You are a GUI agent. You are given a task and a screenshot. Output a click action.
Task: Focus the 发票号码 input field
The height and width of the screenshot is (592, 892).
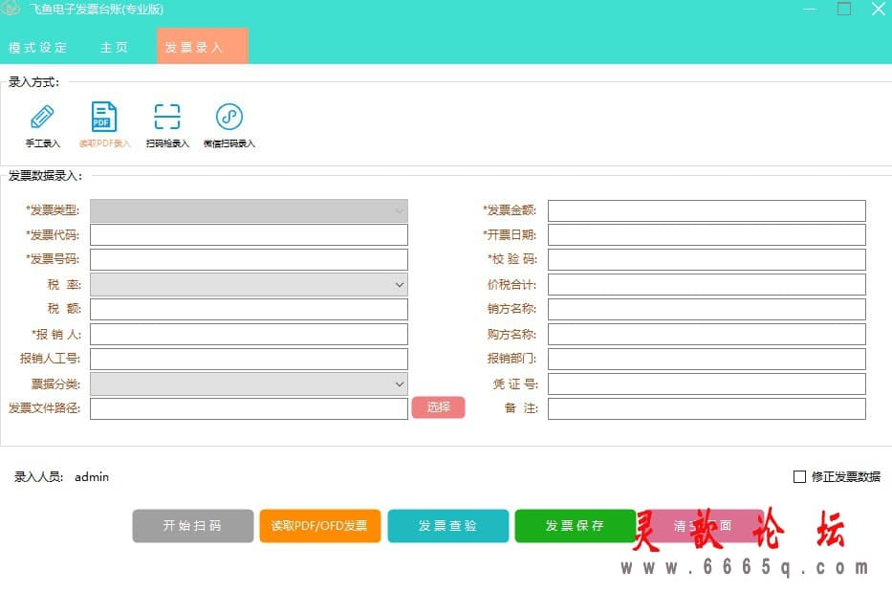pyautogui.click(x=249, y=259)
